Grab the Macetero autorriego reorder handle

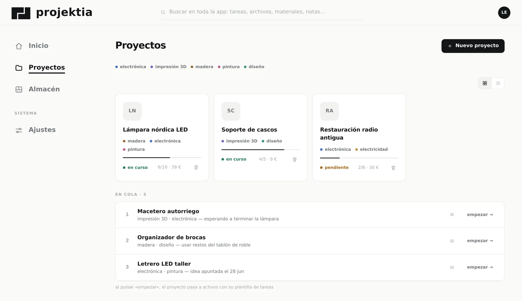coord(452,215)
